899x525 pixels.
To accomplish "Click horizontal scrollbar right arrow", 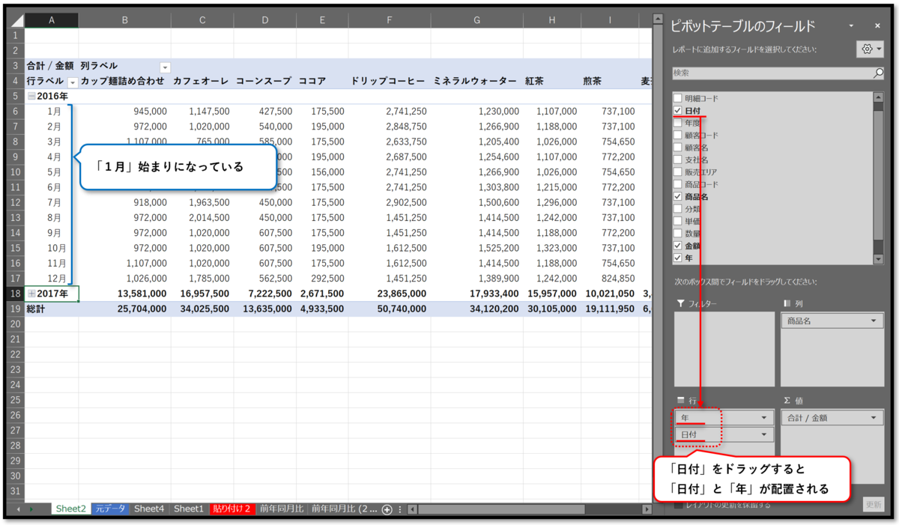I will pyautogui.click(x=647, y=509).
